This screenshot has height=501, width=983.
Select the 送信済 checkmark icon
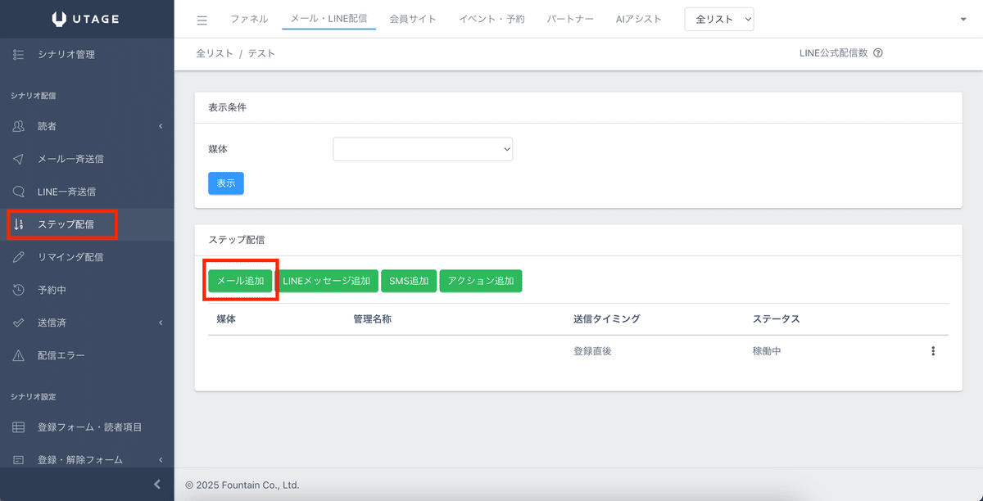click(18, 322)
